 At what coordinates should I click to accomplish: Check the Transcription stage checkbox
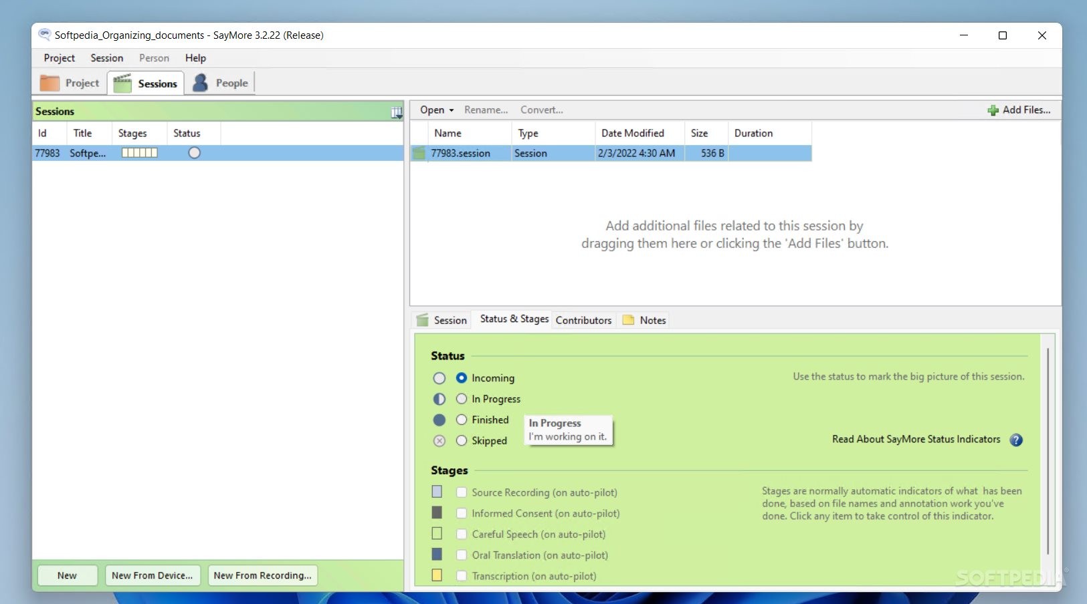(462, 575)
